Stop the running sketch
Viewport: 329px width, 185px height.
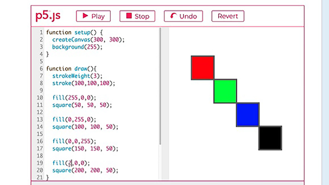click(137, 16)
